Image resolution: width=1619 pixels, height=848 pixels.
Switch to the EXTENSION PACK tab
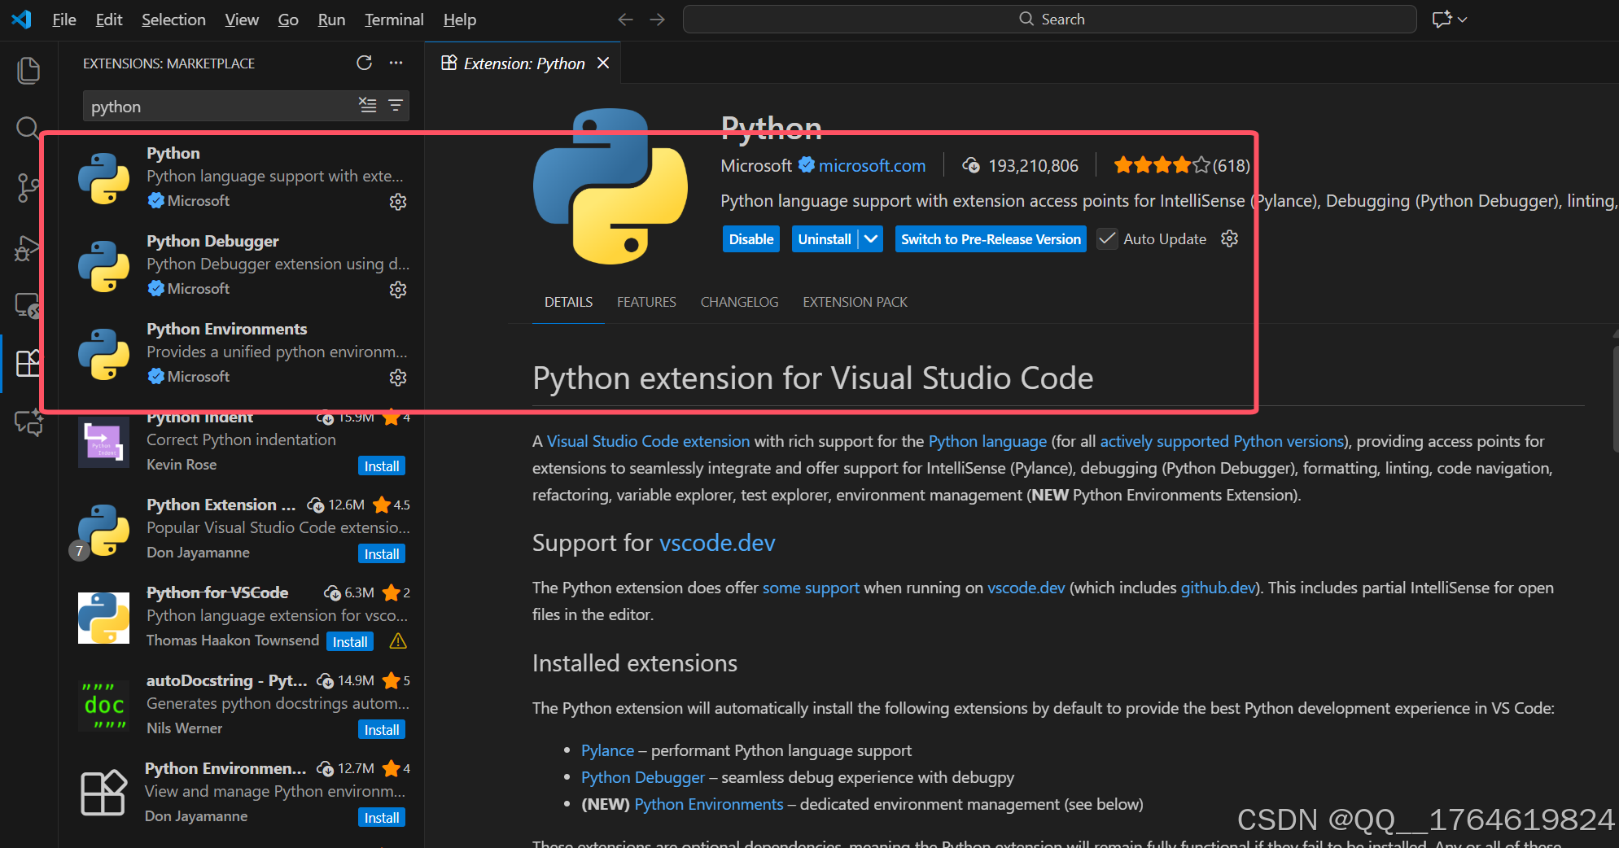pyautogui.click(x=855, y=302)
